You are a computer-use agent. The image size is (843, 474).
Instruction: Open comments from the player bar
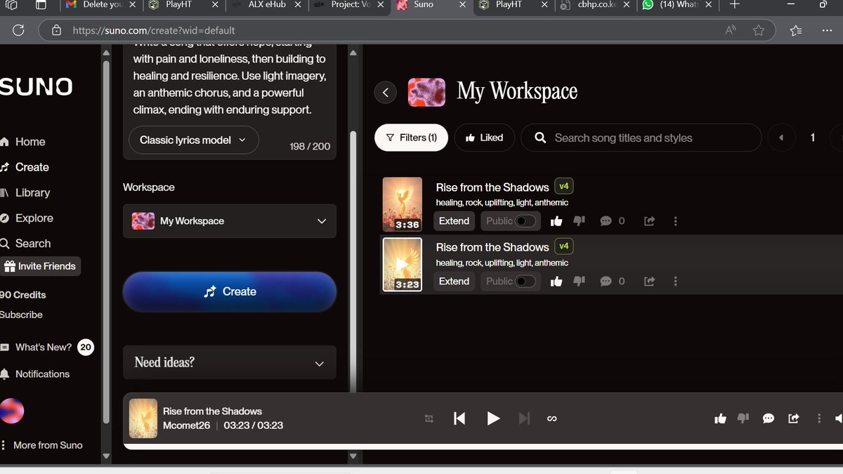click(x=769, y=419)
